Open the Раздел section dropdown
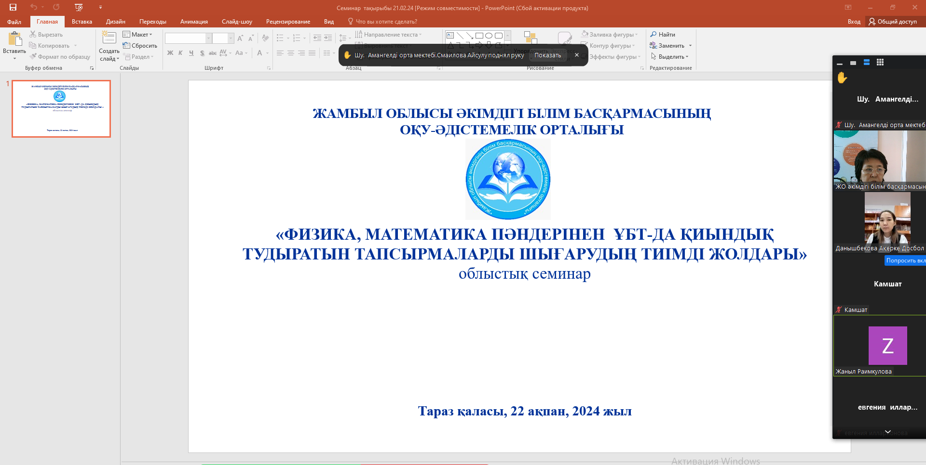This screenshot has height=465, width=926. pos(139,57)
